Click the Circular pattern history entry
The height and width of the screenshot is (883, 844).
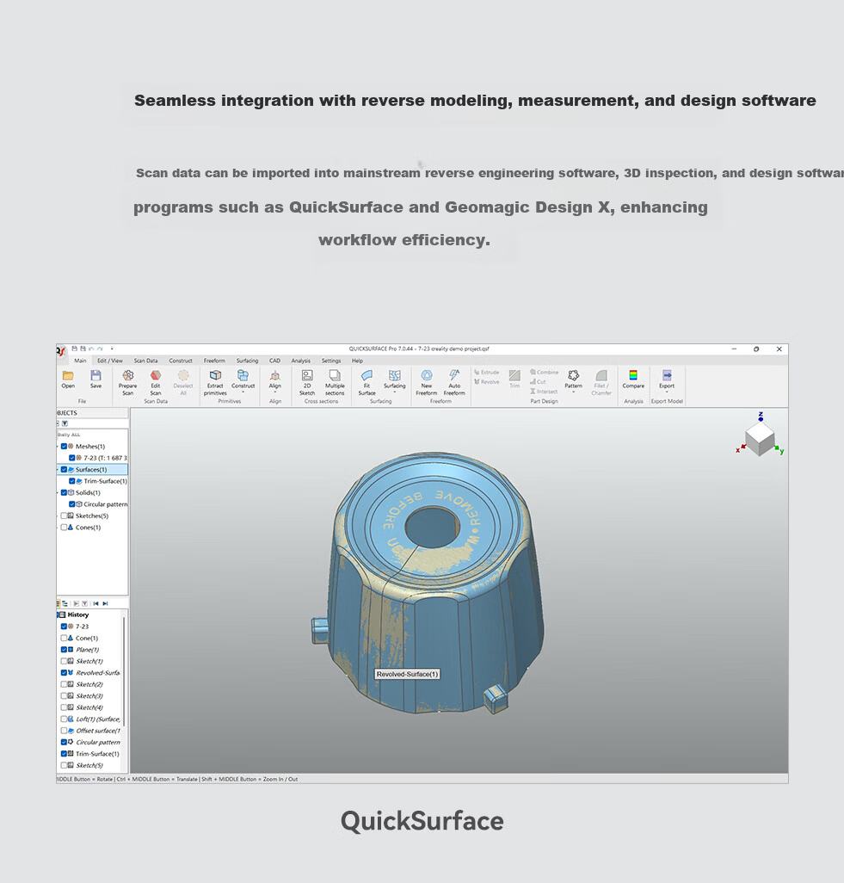tap(92, 742)
